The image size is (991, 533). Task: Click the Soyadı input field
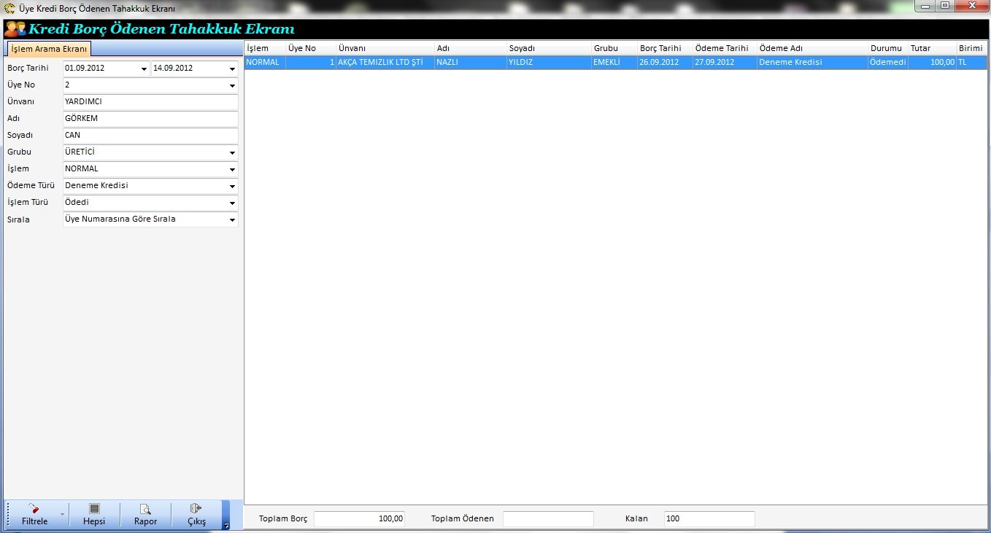(x=150, y=136)
